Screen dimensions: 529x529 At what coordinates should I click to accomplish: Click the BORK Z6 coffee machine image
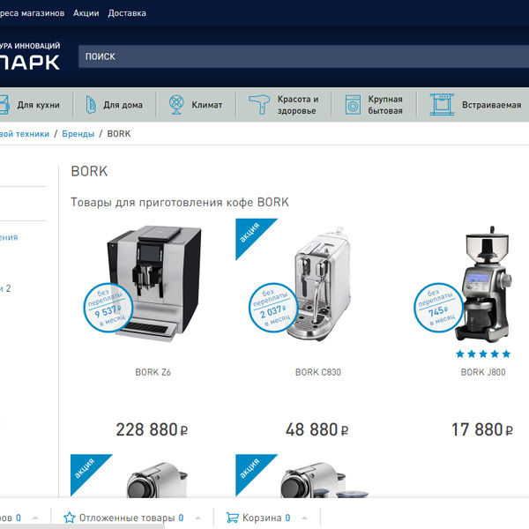(155, 283)
